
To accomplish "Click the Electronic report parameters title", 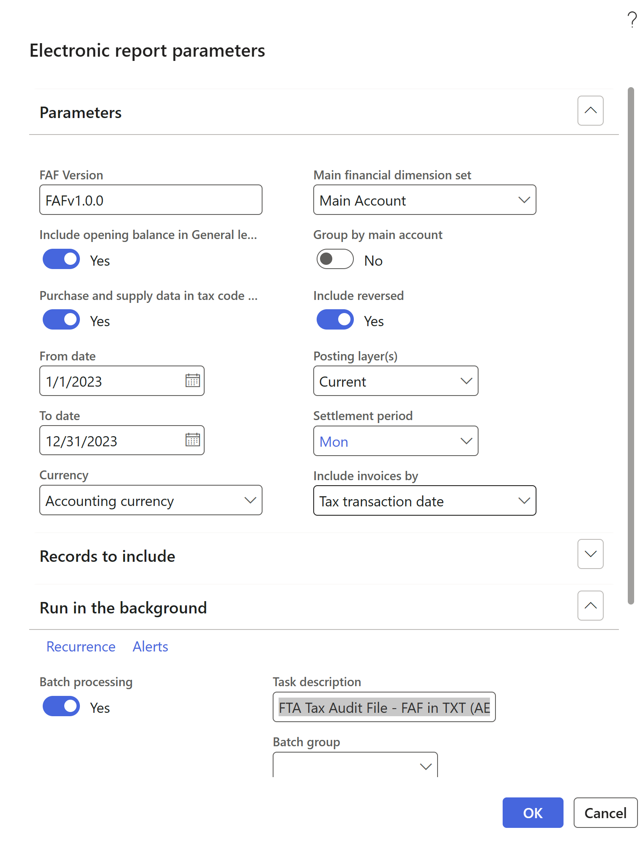I will tap(147, 51).
